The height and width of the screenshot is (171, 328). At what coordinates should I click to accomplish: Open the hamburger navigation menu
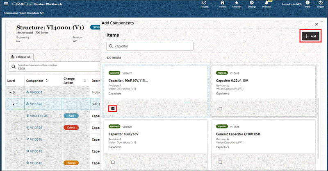click(x=6, y=4)
